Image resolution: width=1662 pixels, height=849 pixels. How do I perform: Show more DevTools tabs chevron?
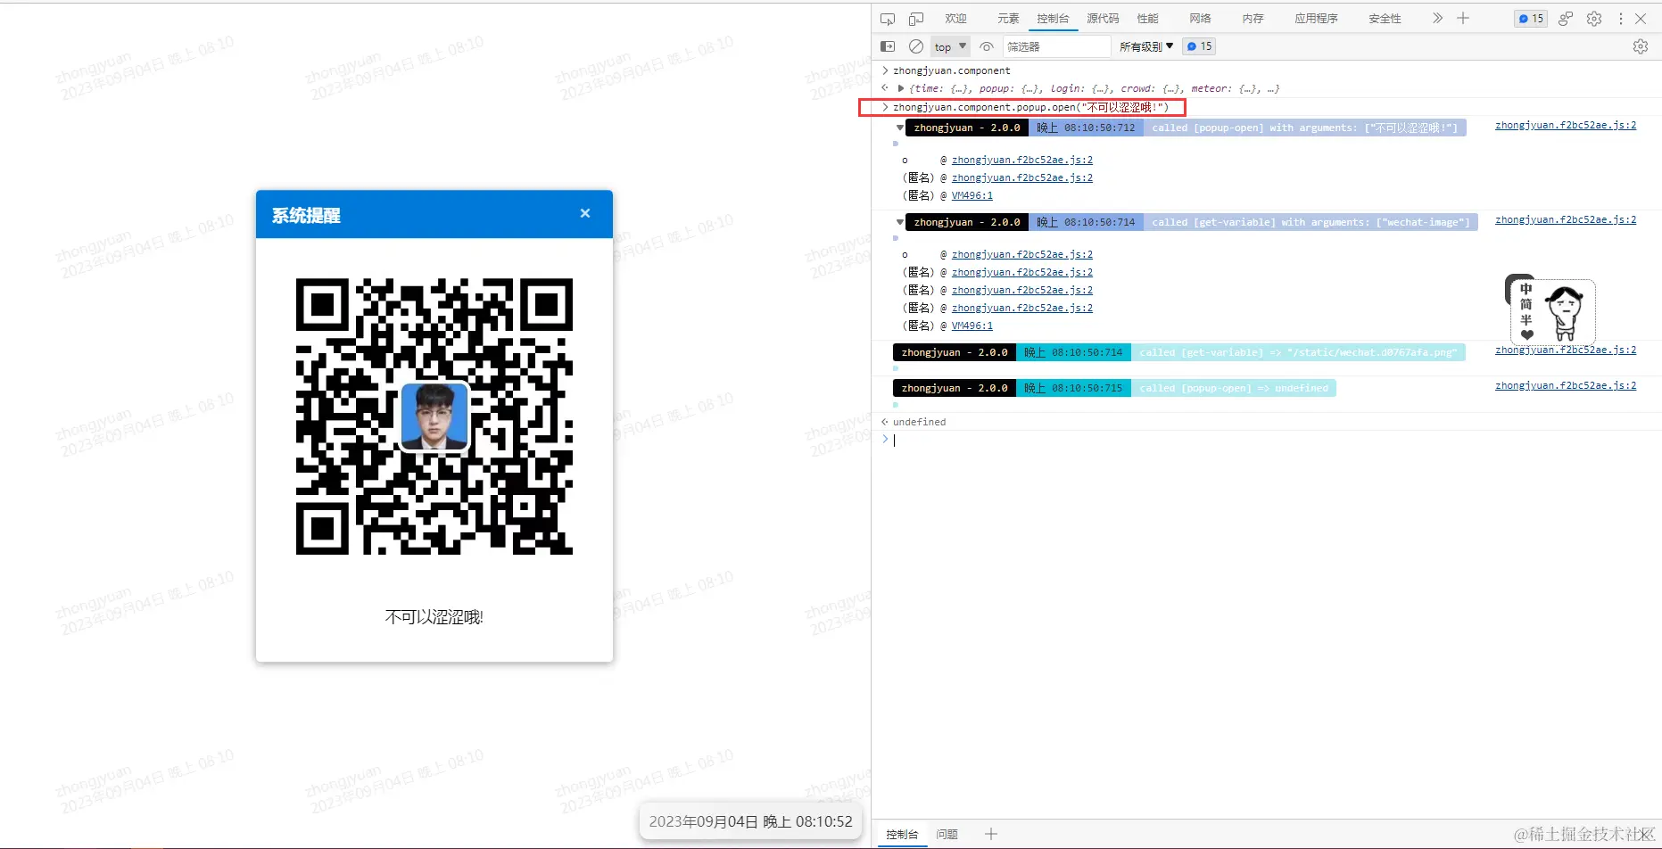point(1437,18)
